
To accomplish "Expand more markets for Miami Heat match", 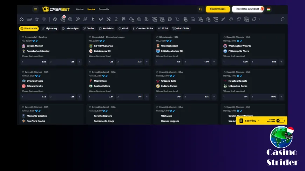I will pyautogui.click(x=147, y=97).
